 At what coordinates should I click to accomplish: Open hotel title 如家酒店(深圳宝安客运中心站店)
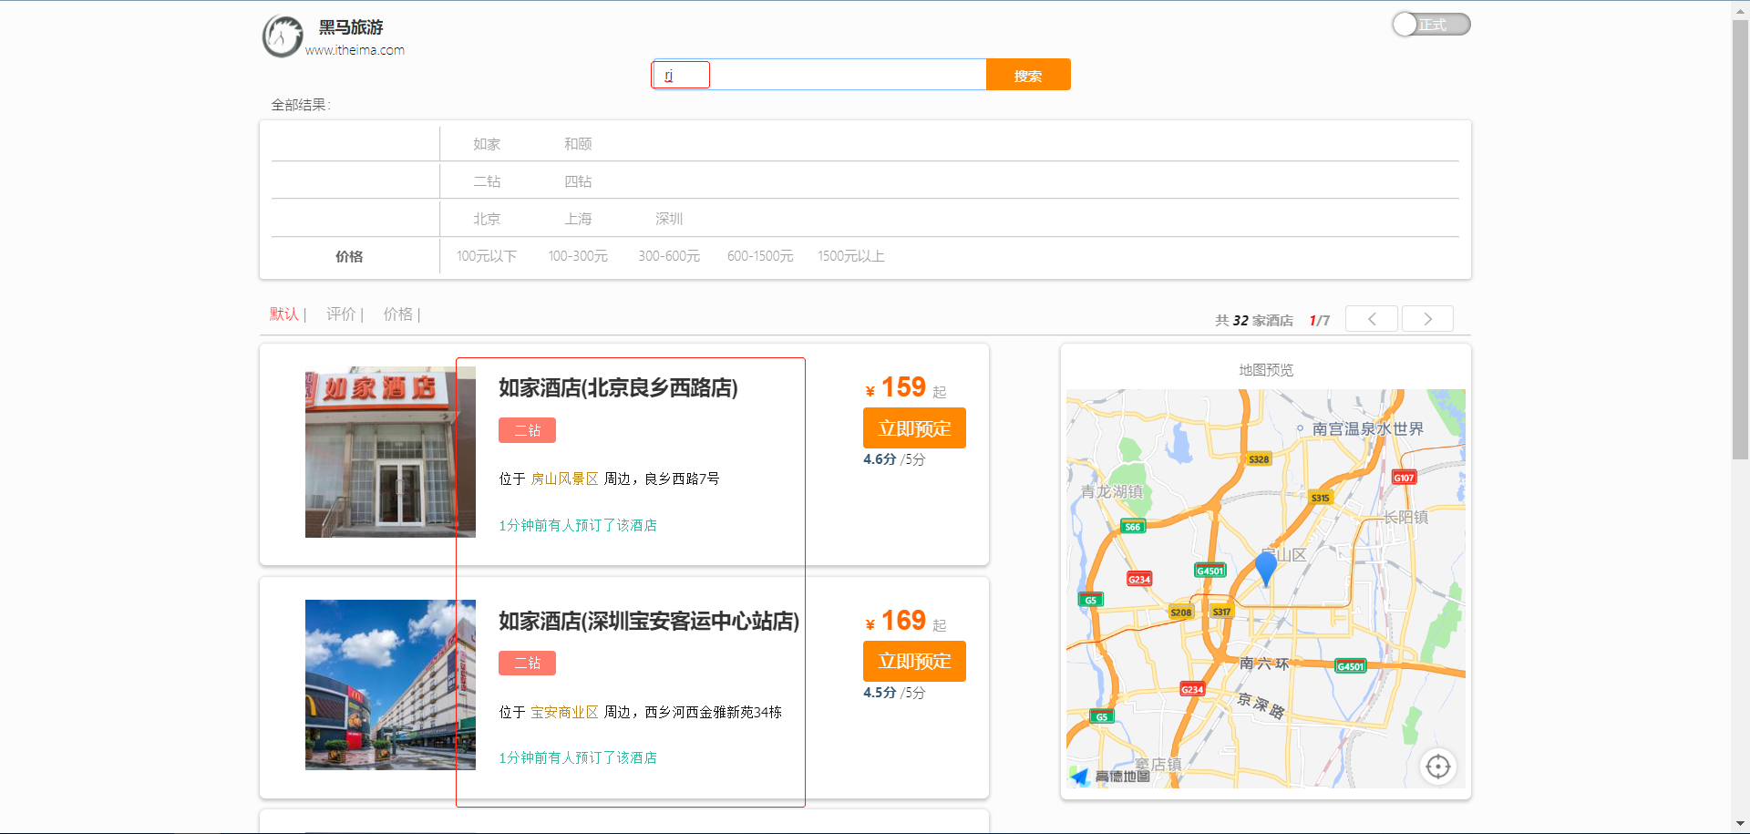[649, 621]
